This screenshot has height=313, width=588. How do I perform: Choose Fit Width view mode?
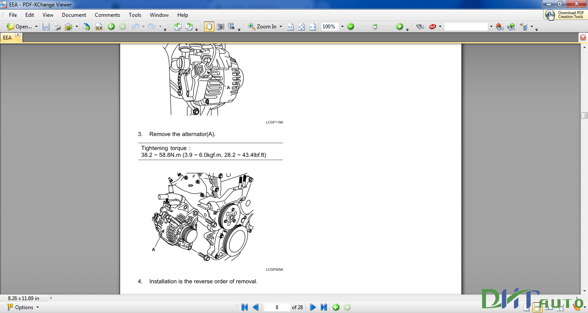point(313,27)
